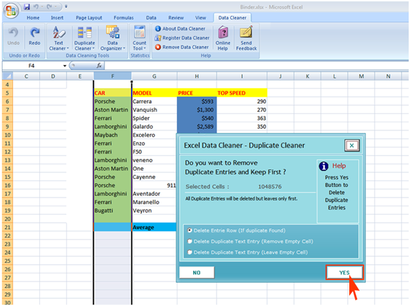Close the Duplicate Cleaner dialog
This screenshot has width=410, height=306.
coord(352,145)
